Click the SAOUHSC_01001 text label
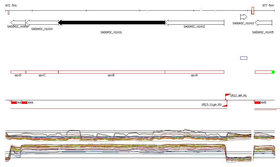Viewport: 280px width, 167px height. tap(111, 32)
